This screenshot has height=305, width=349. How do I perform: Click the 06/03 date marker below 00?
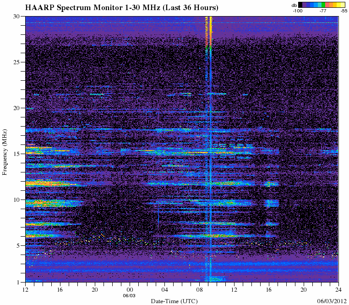(x=129, y=296)
